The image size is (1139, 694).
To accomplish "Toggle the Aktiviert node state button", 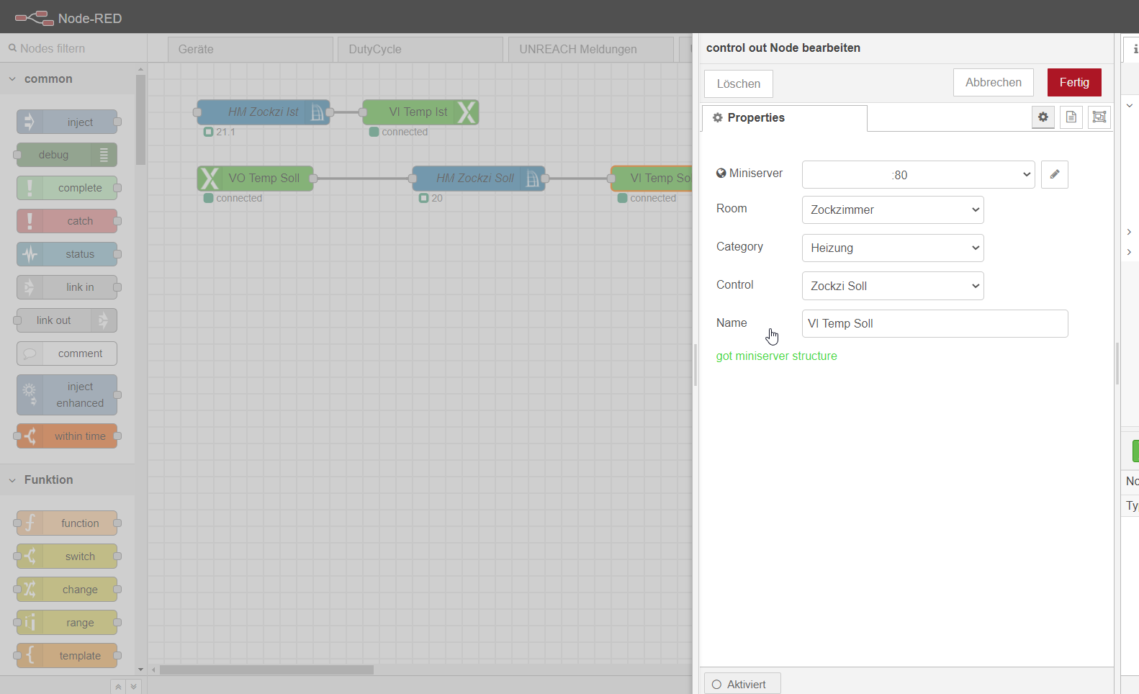I will [742, 684].
